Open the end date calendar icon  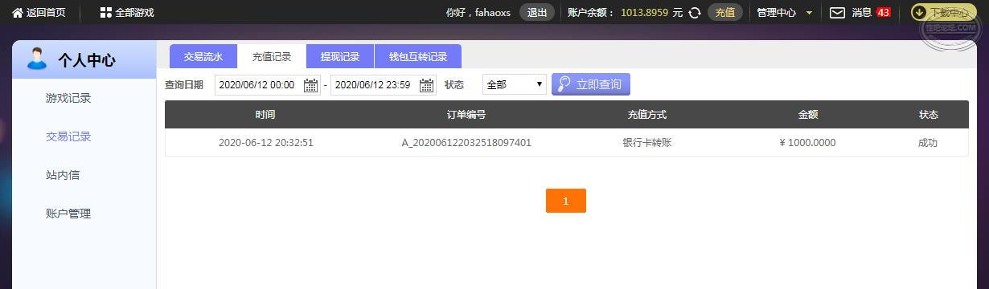426,85
